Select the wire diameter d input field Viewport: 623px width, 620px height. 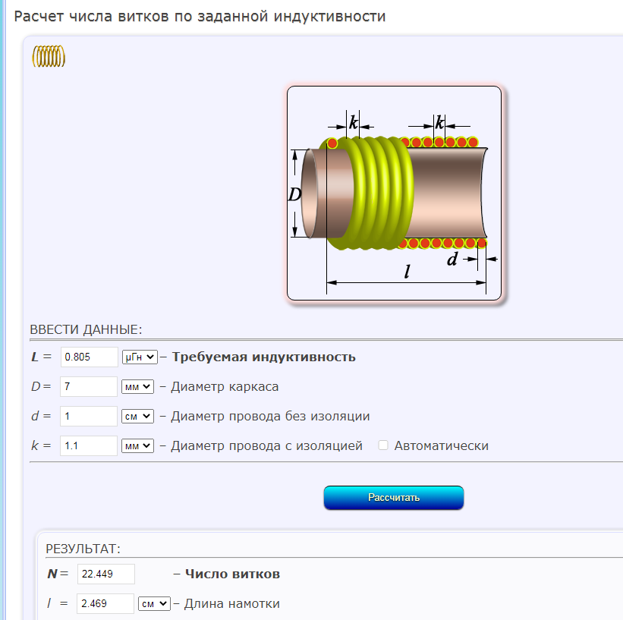(89, 416)
